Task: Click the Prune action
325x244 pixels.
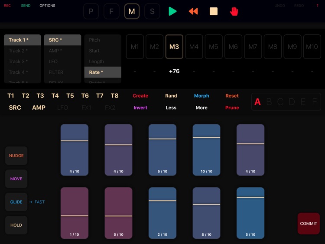Action: point(232,107)
